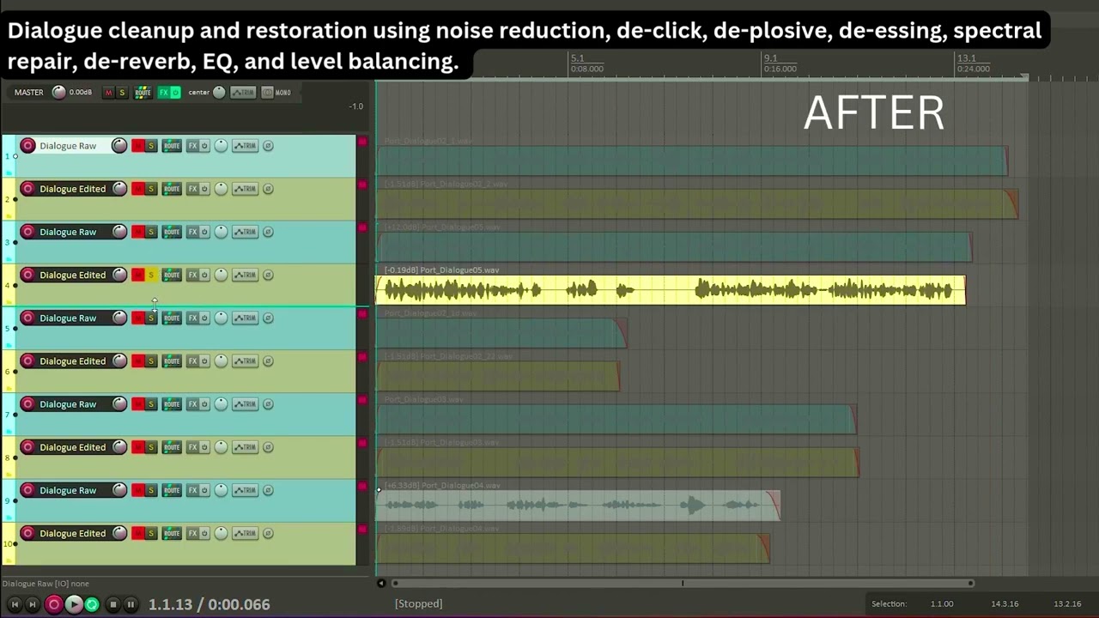Screen dimensions: 1099x618
Task: Click the Master volume knob
Action: click(x=58, y=93)
